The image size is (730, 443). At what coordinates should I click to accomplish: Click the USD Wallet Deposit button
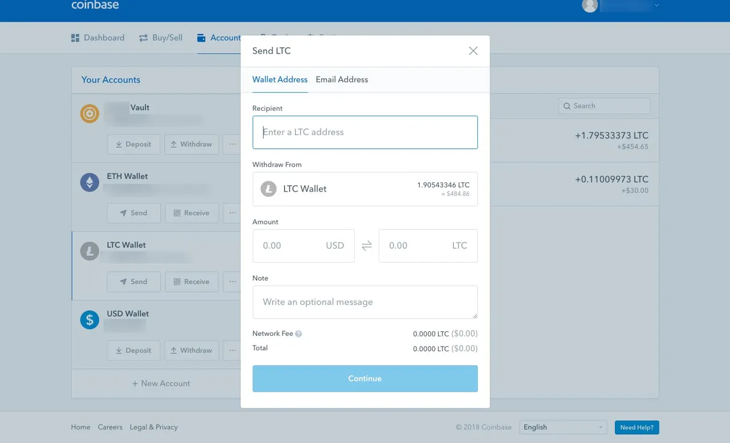click(133, 350)
